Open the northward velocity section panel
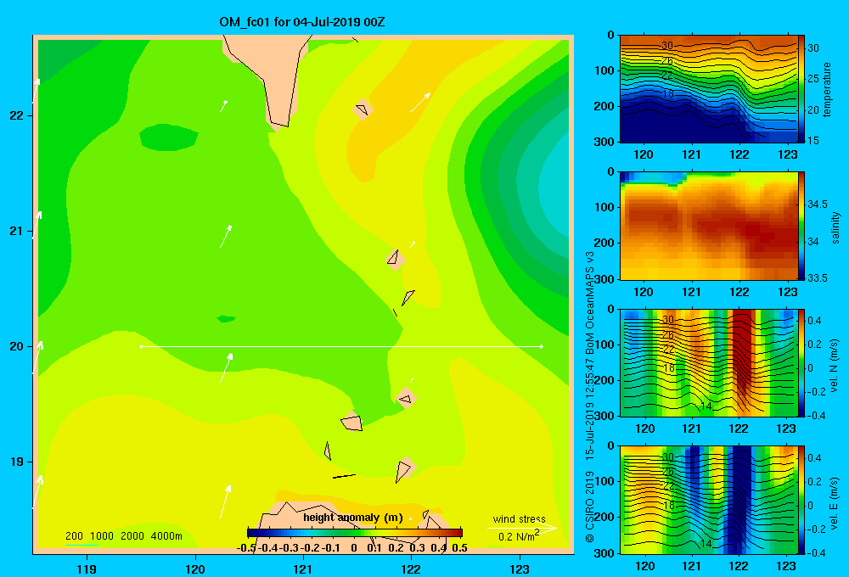Screen dimensions: 849x577 pos(708,362)
